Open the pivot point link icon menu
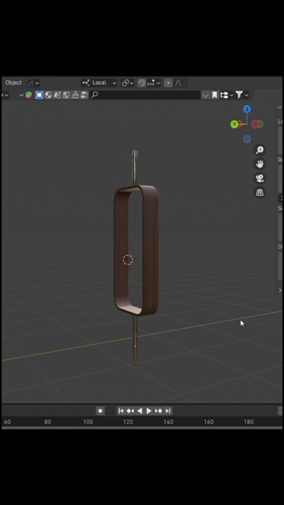The image size is (284, 505). [x=127, y=83]
